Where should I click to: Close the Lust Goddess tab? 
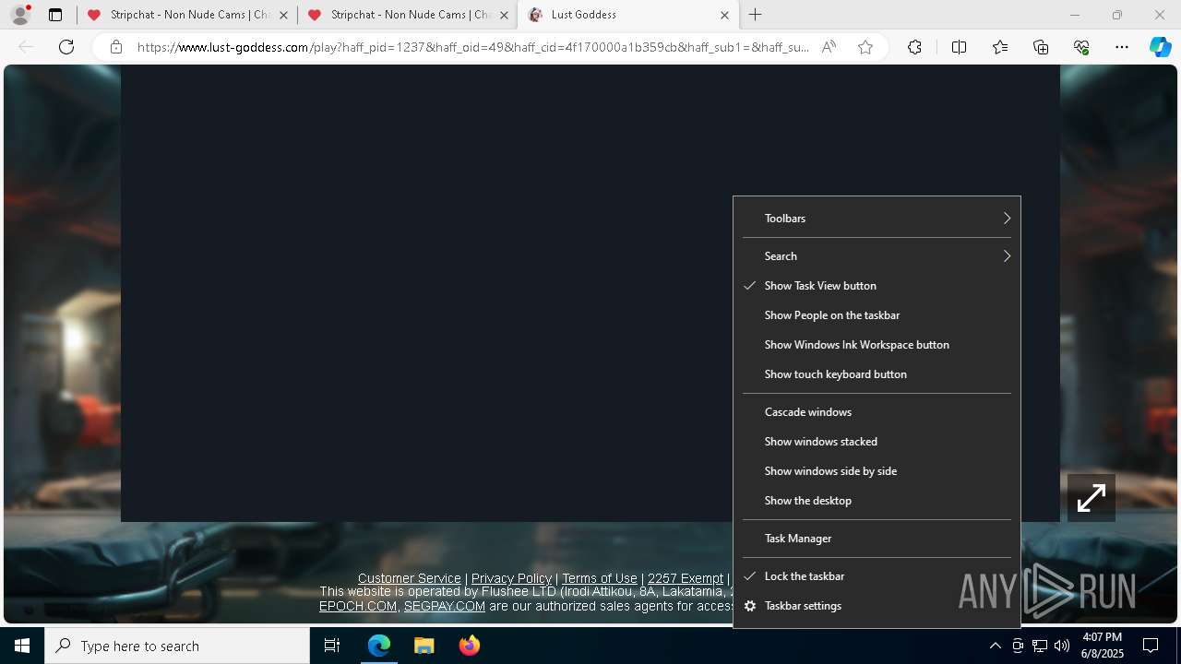(724, 15)
